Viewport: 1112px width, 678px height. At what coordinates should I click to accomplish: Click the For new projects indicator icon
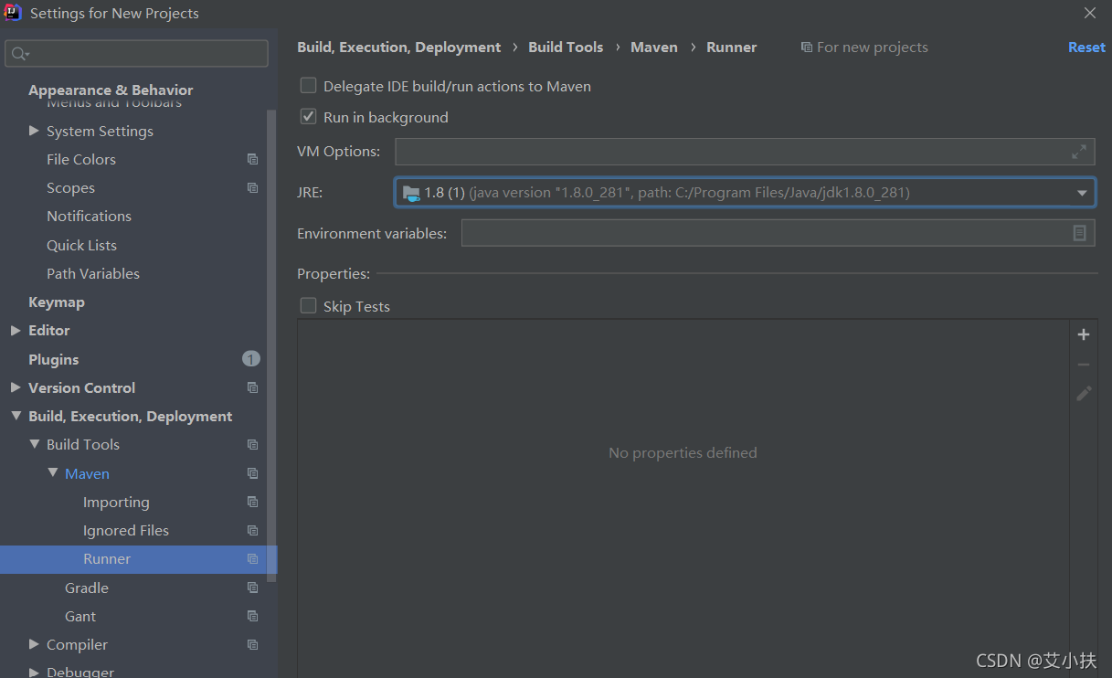click(806, 48)
